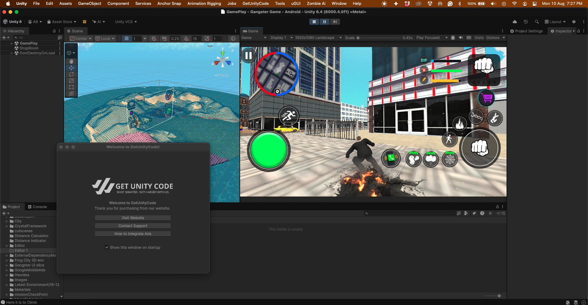
Task: Toggle hidden packages visibility in Project
Action: click(x=501, y=213)
